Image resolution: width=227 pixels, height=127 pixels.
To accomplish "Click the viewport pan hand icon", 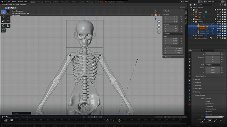I will [159, 25].
